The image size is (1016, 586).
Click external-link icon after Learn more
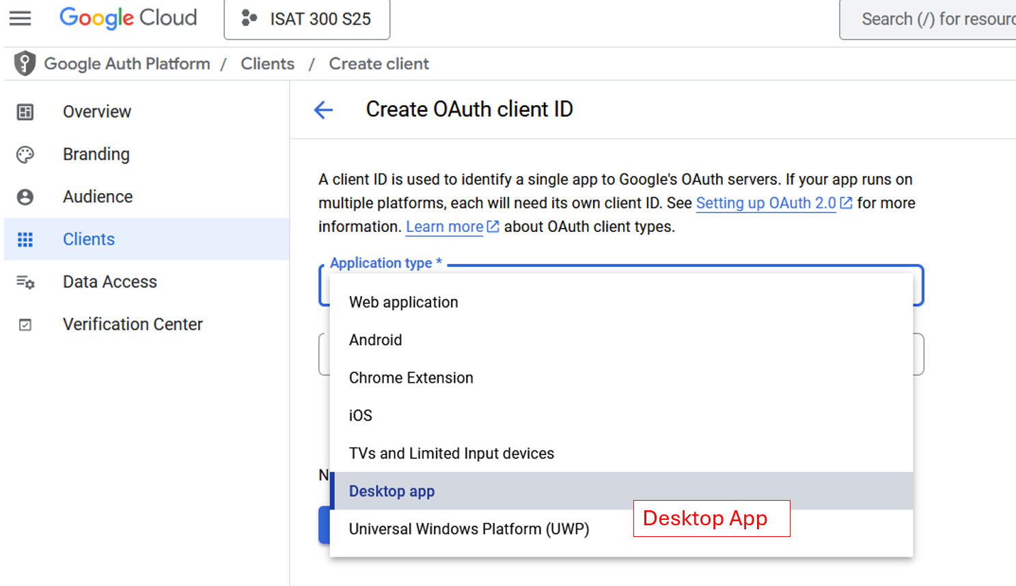[493, 226]
